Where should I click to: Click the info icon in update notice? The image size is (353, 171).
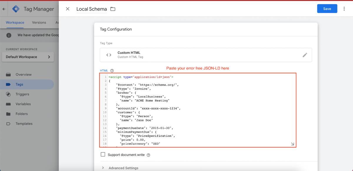pyautogui.click(x=9, y=35)
